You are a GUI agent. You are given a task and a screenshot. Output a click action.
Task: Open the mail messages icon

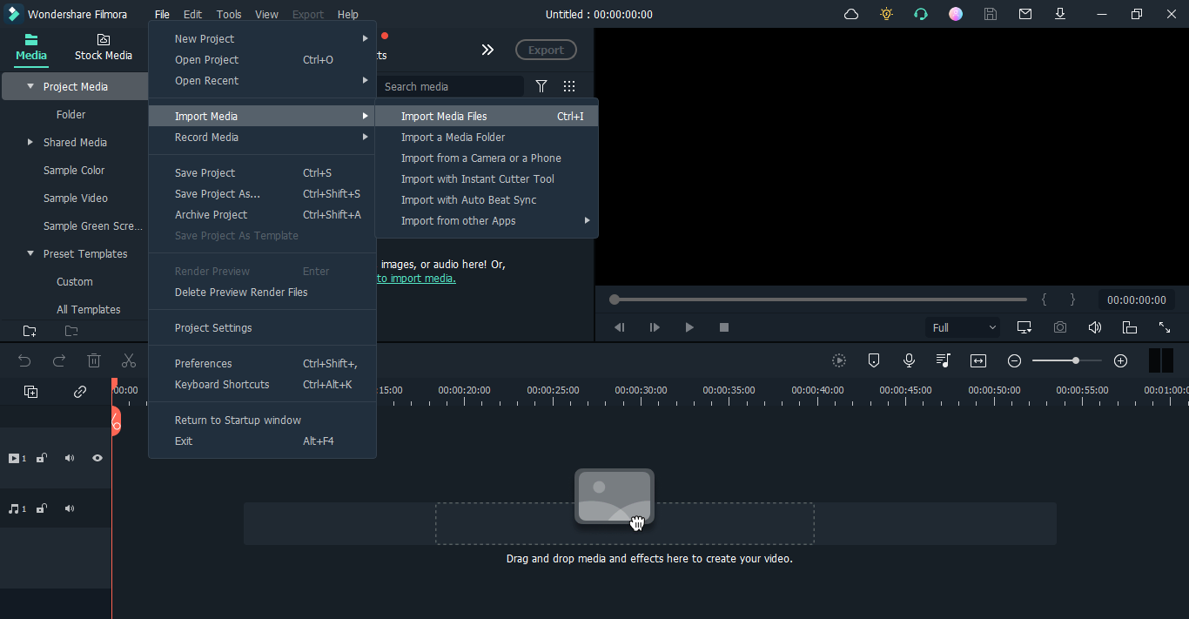click(x=1025, y=14)
